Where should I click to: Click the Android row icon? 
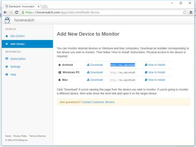(x=59, y=65)
